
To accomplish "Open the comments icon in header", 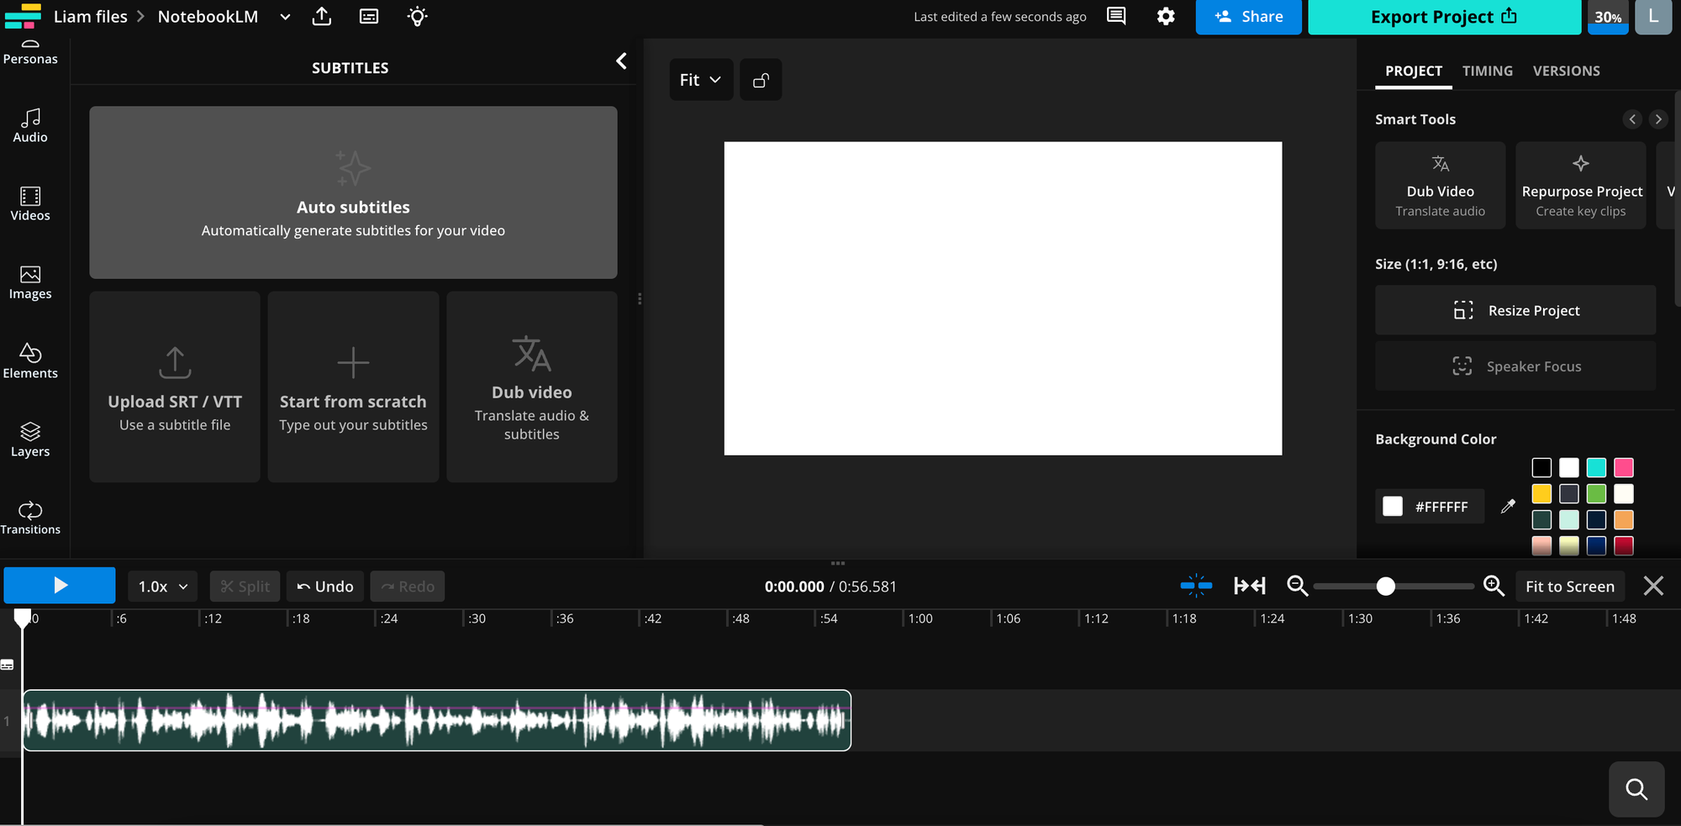I will pos(1116,17).
